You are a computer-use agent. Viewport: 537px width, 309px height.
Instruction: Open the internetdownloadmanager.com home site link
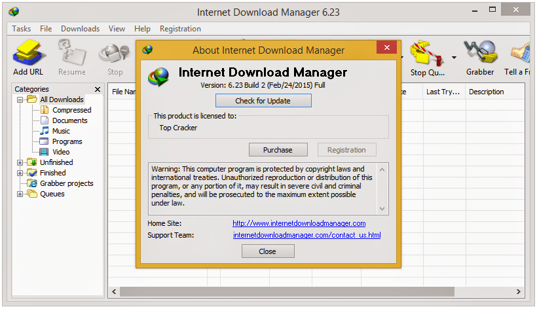tap(299, 223)
